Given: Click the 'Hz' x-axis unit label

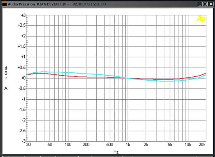Looking at the screenshot, I should (116, 152).
